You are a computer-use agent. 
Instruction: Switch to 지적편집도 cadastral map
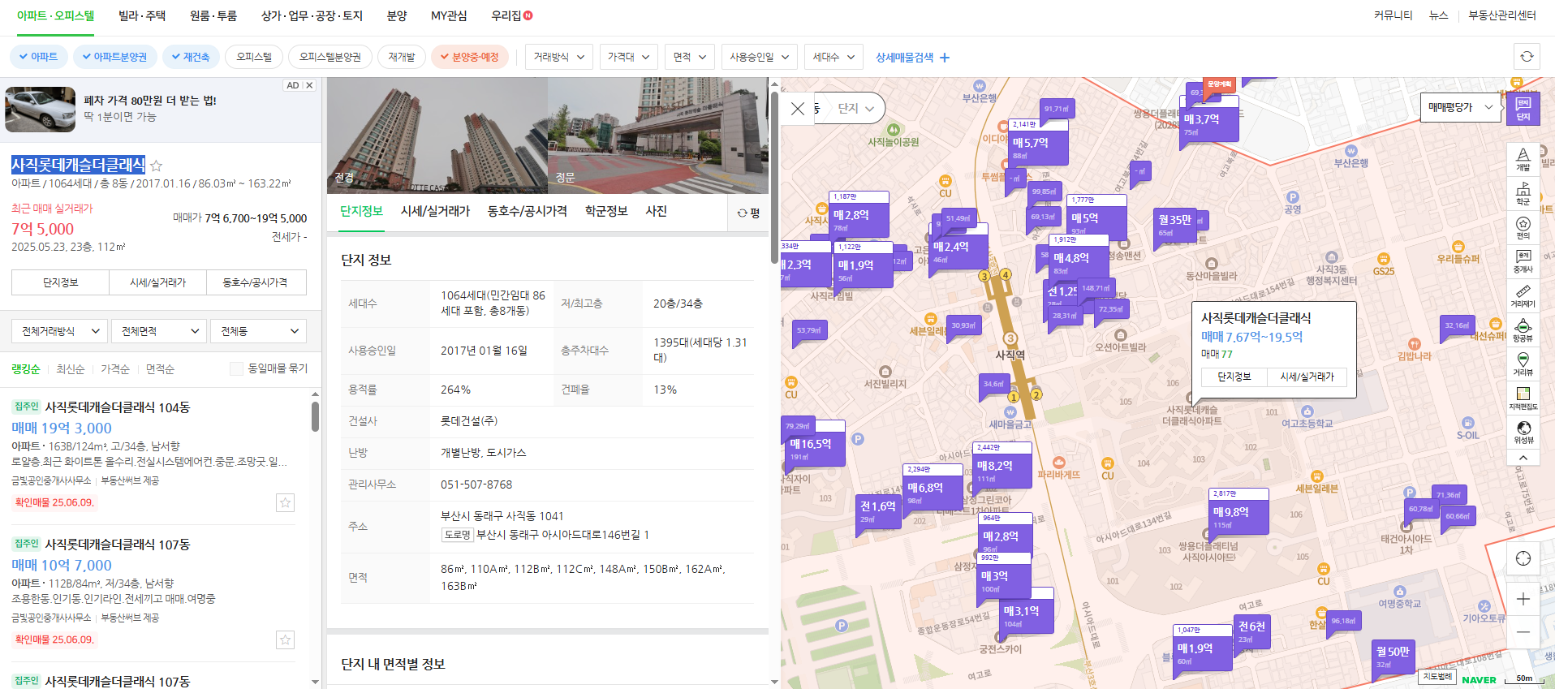(x=1523, y=398)
